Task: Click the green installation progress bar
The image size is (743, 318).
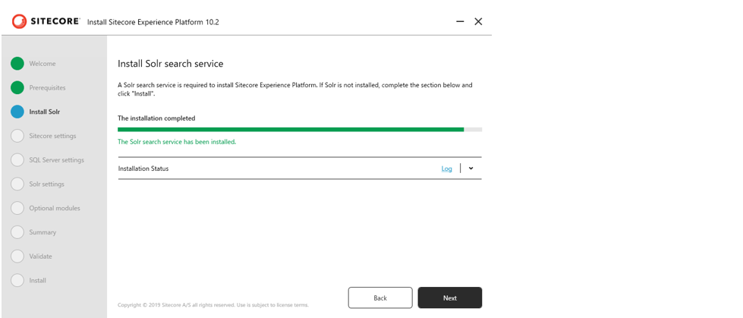Action: 300,129
